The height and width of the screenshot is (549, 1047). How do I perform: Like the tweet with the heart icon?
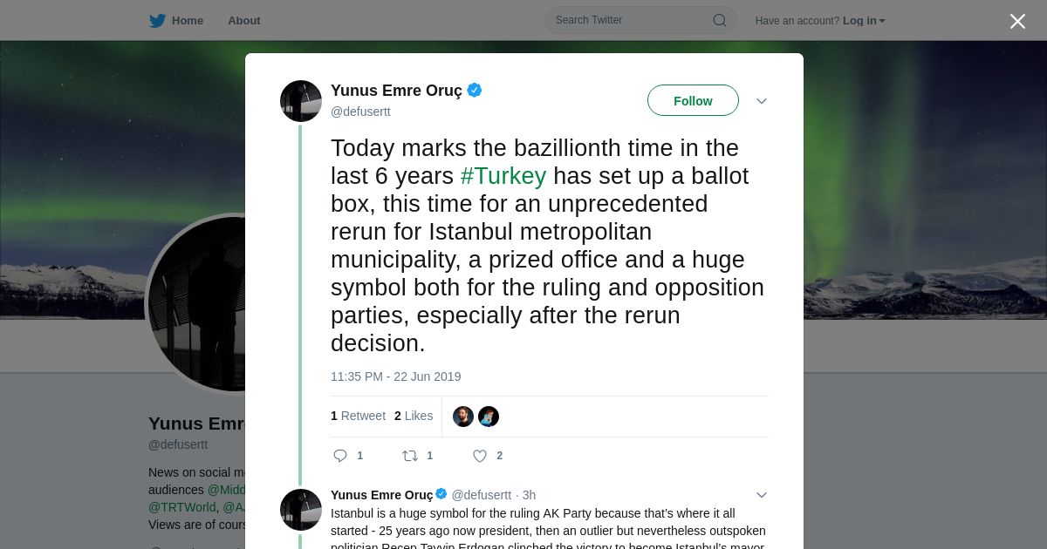point(479,456)
